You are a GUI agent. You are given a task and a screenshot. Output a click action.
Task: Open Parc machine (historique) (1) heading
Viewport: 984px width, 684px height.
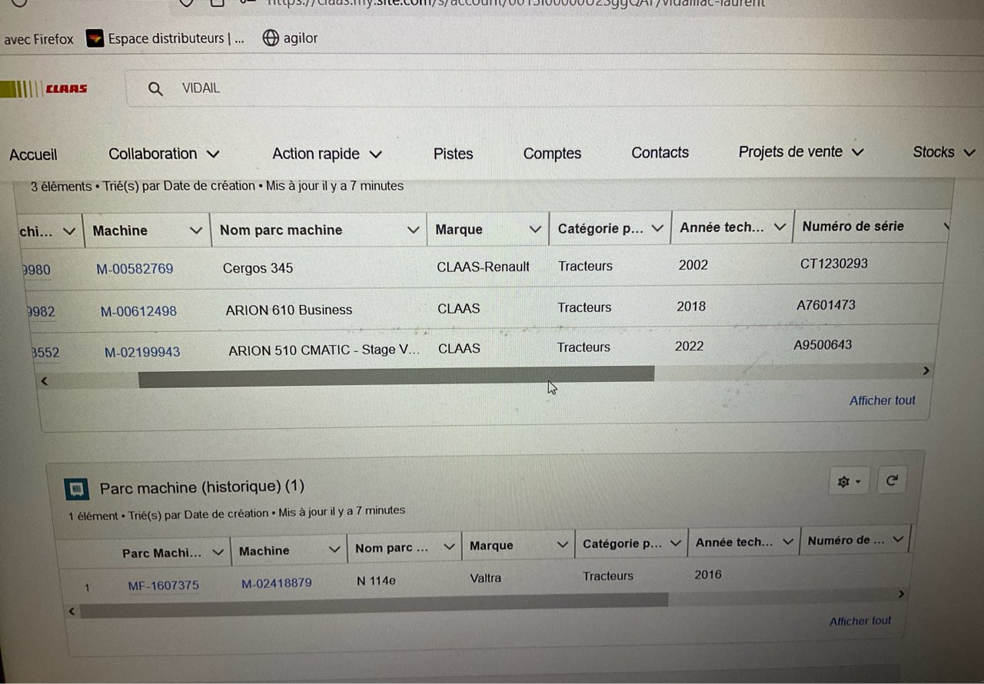pyautogui.click(x=202, y=486)
